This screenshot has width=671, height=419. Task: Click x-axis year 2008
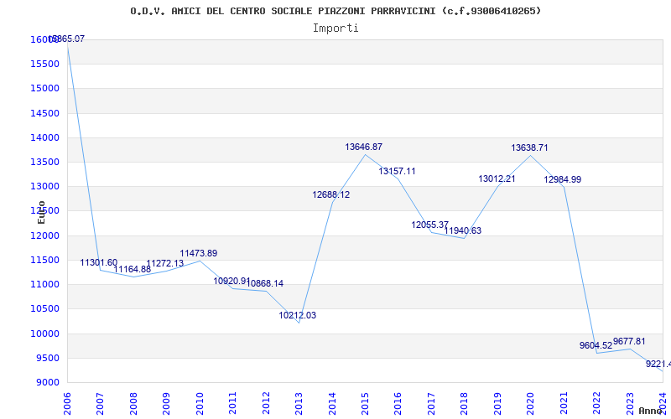(x=133, y=403)
